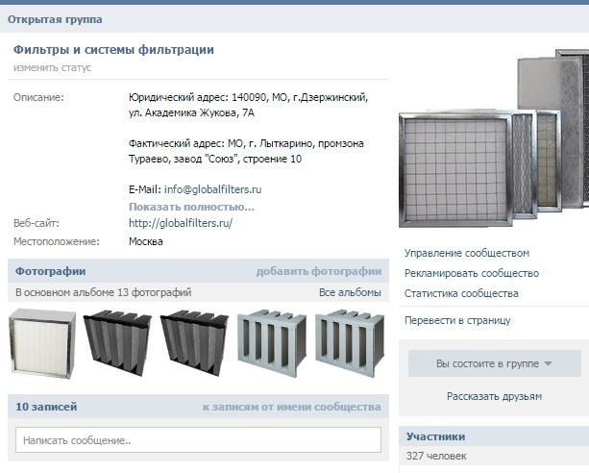Screen dimensions: 589x473
Task: Open the last gray compact filter thumbnail
Action: pos(350,343)
